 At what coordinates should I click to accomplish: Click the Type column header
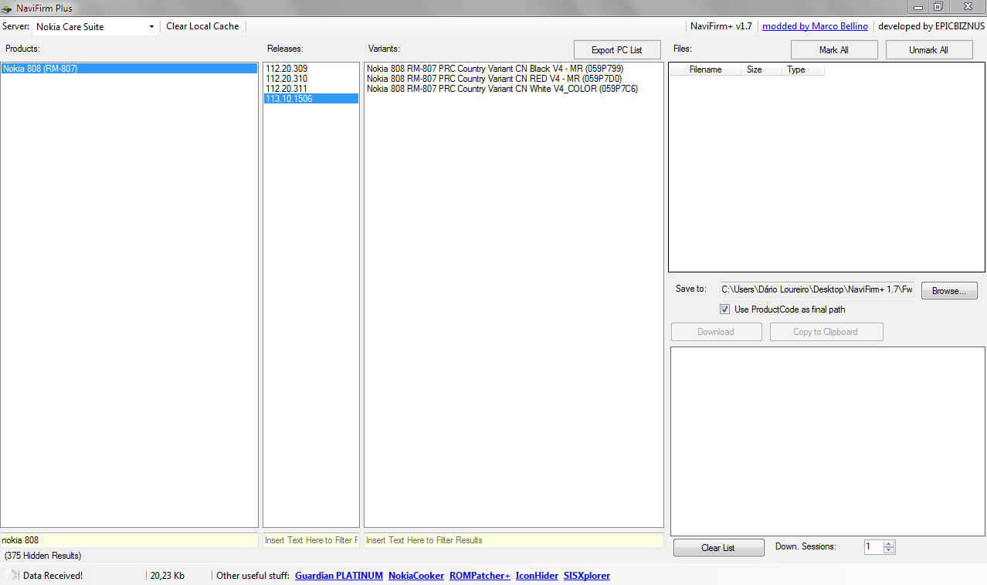[x=802, y=69]
